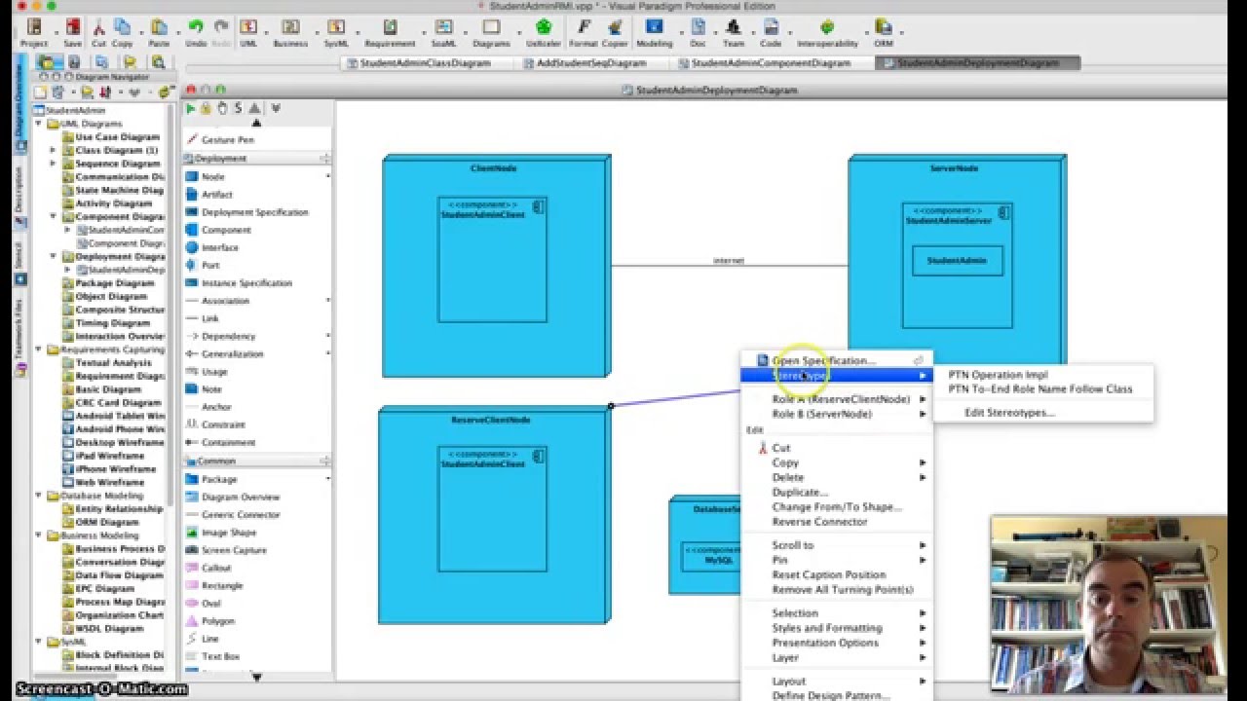Open the Business toolbar menu
Screen dimensions: 1247x701
(x=290, y=32)
